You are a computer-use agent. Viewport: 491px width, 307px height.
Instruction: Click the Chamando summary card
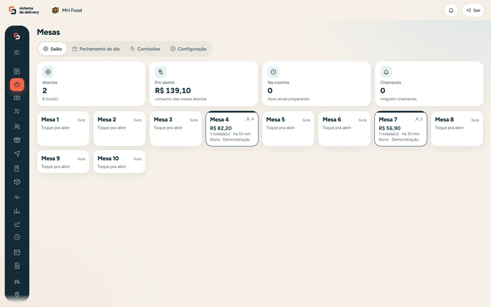(429, 84)
